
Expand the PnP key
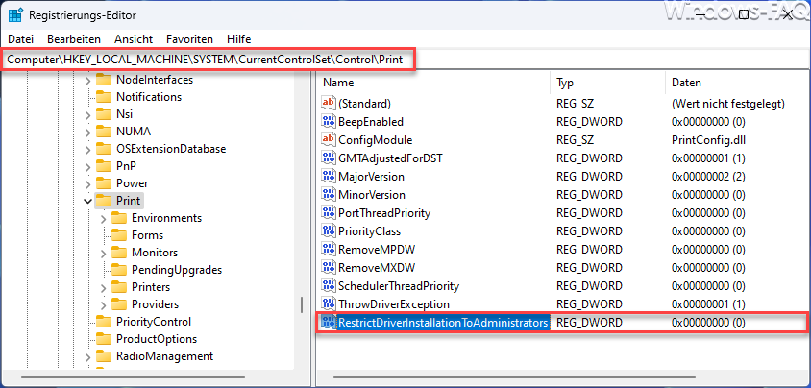[88, 166]
